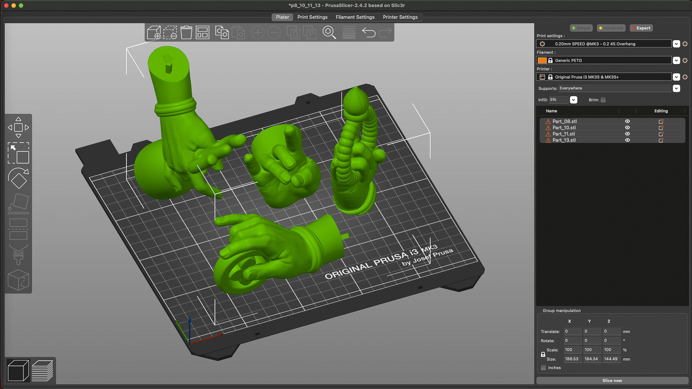Screen dimensions: 692x389
Task: Expand the Print settings preset dropdown
Action: tap(676, 44)
